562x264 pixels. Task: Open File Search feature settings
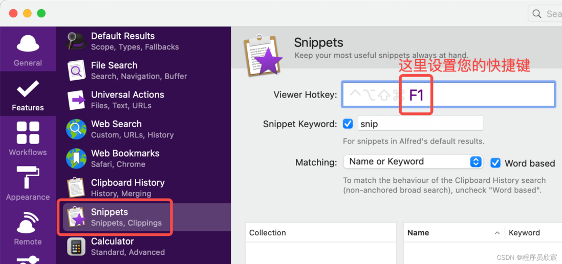(143, 70)
